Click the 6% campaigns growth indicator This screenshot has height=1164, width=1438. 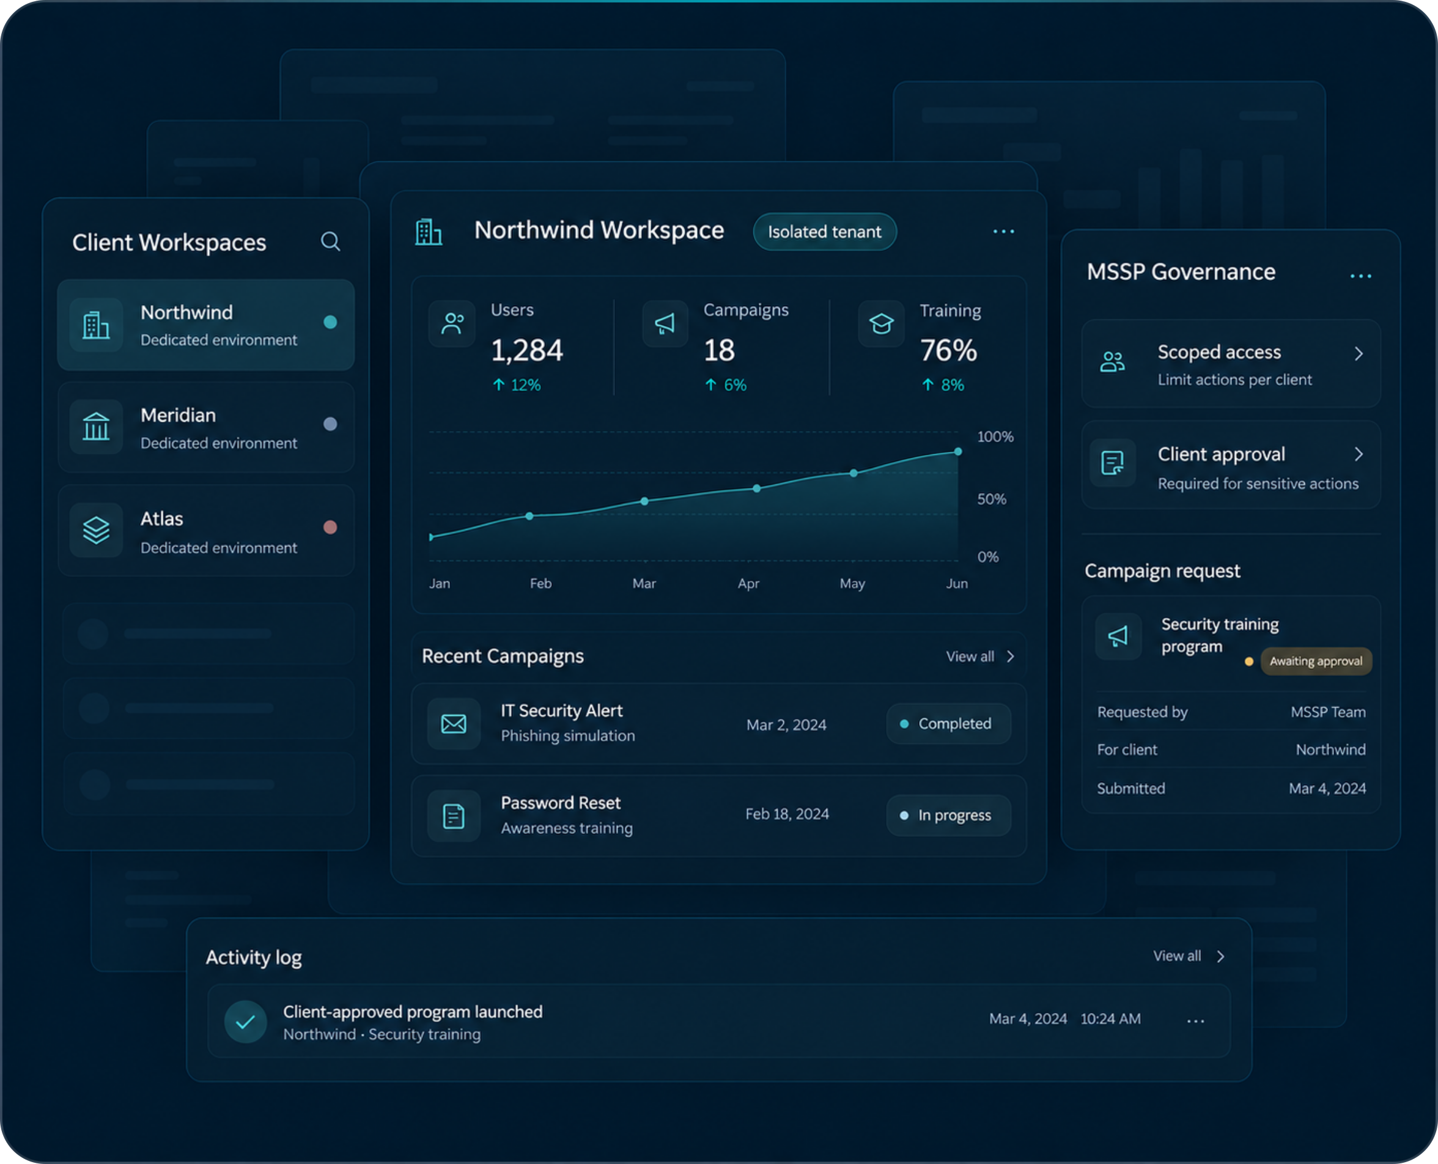[x=726, y=386]
